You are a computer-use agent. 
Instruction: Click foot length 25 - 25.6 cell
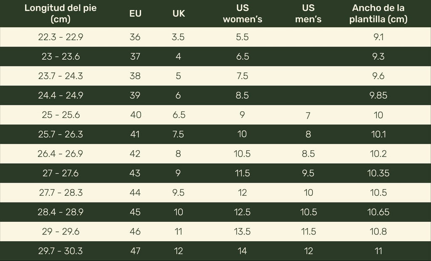[61, 115]
